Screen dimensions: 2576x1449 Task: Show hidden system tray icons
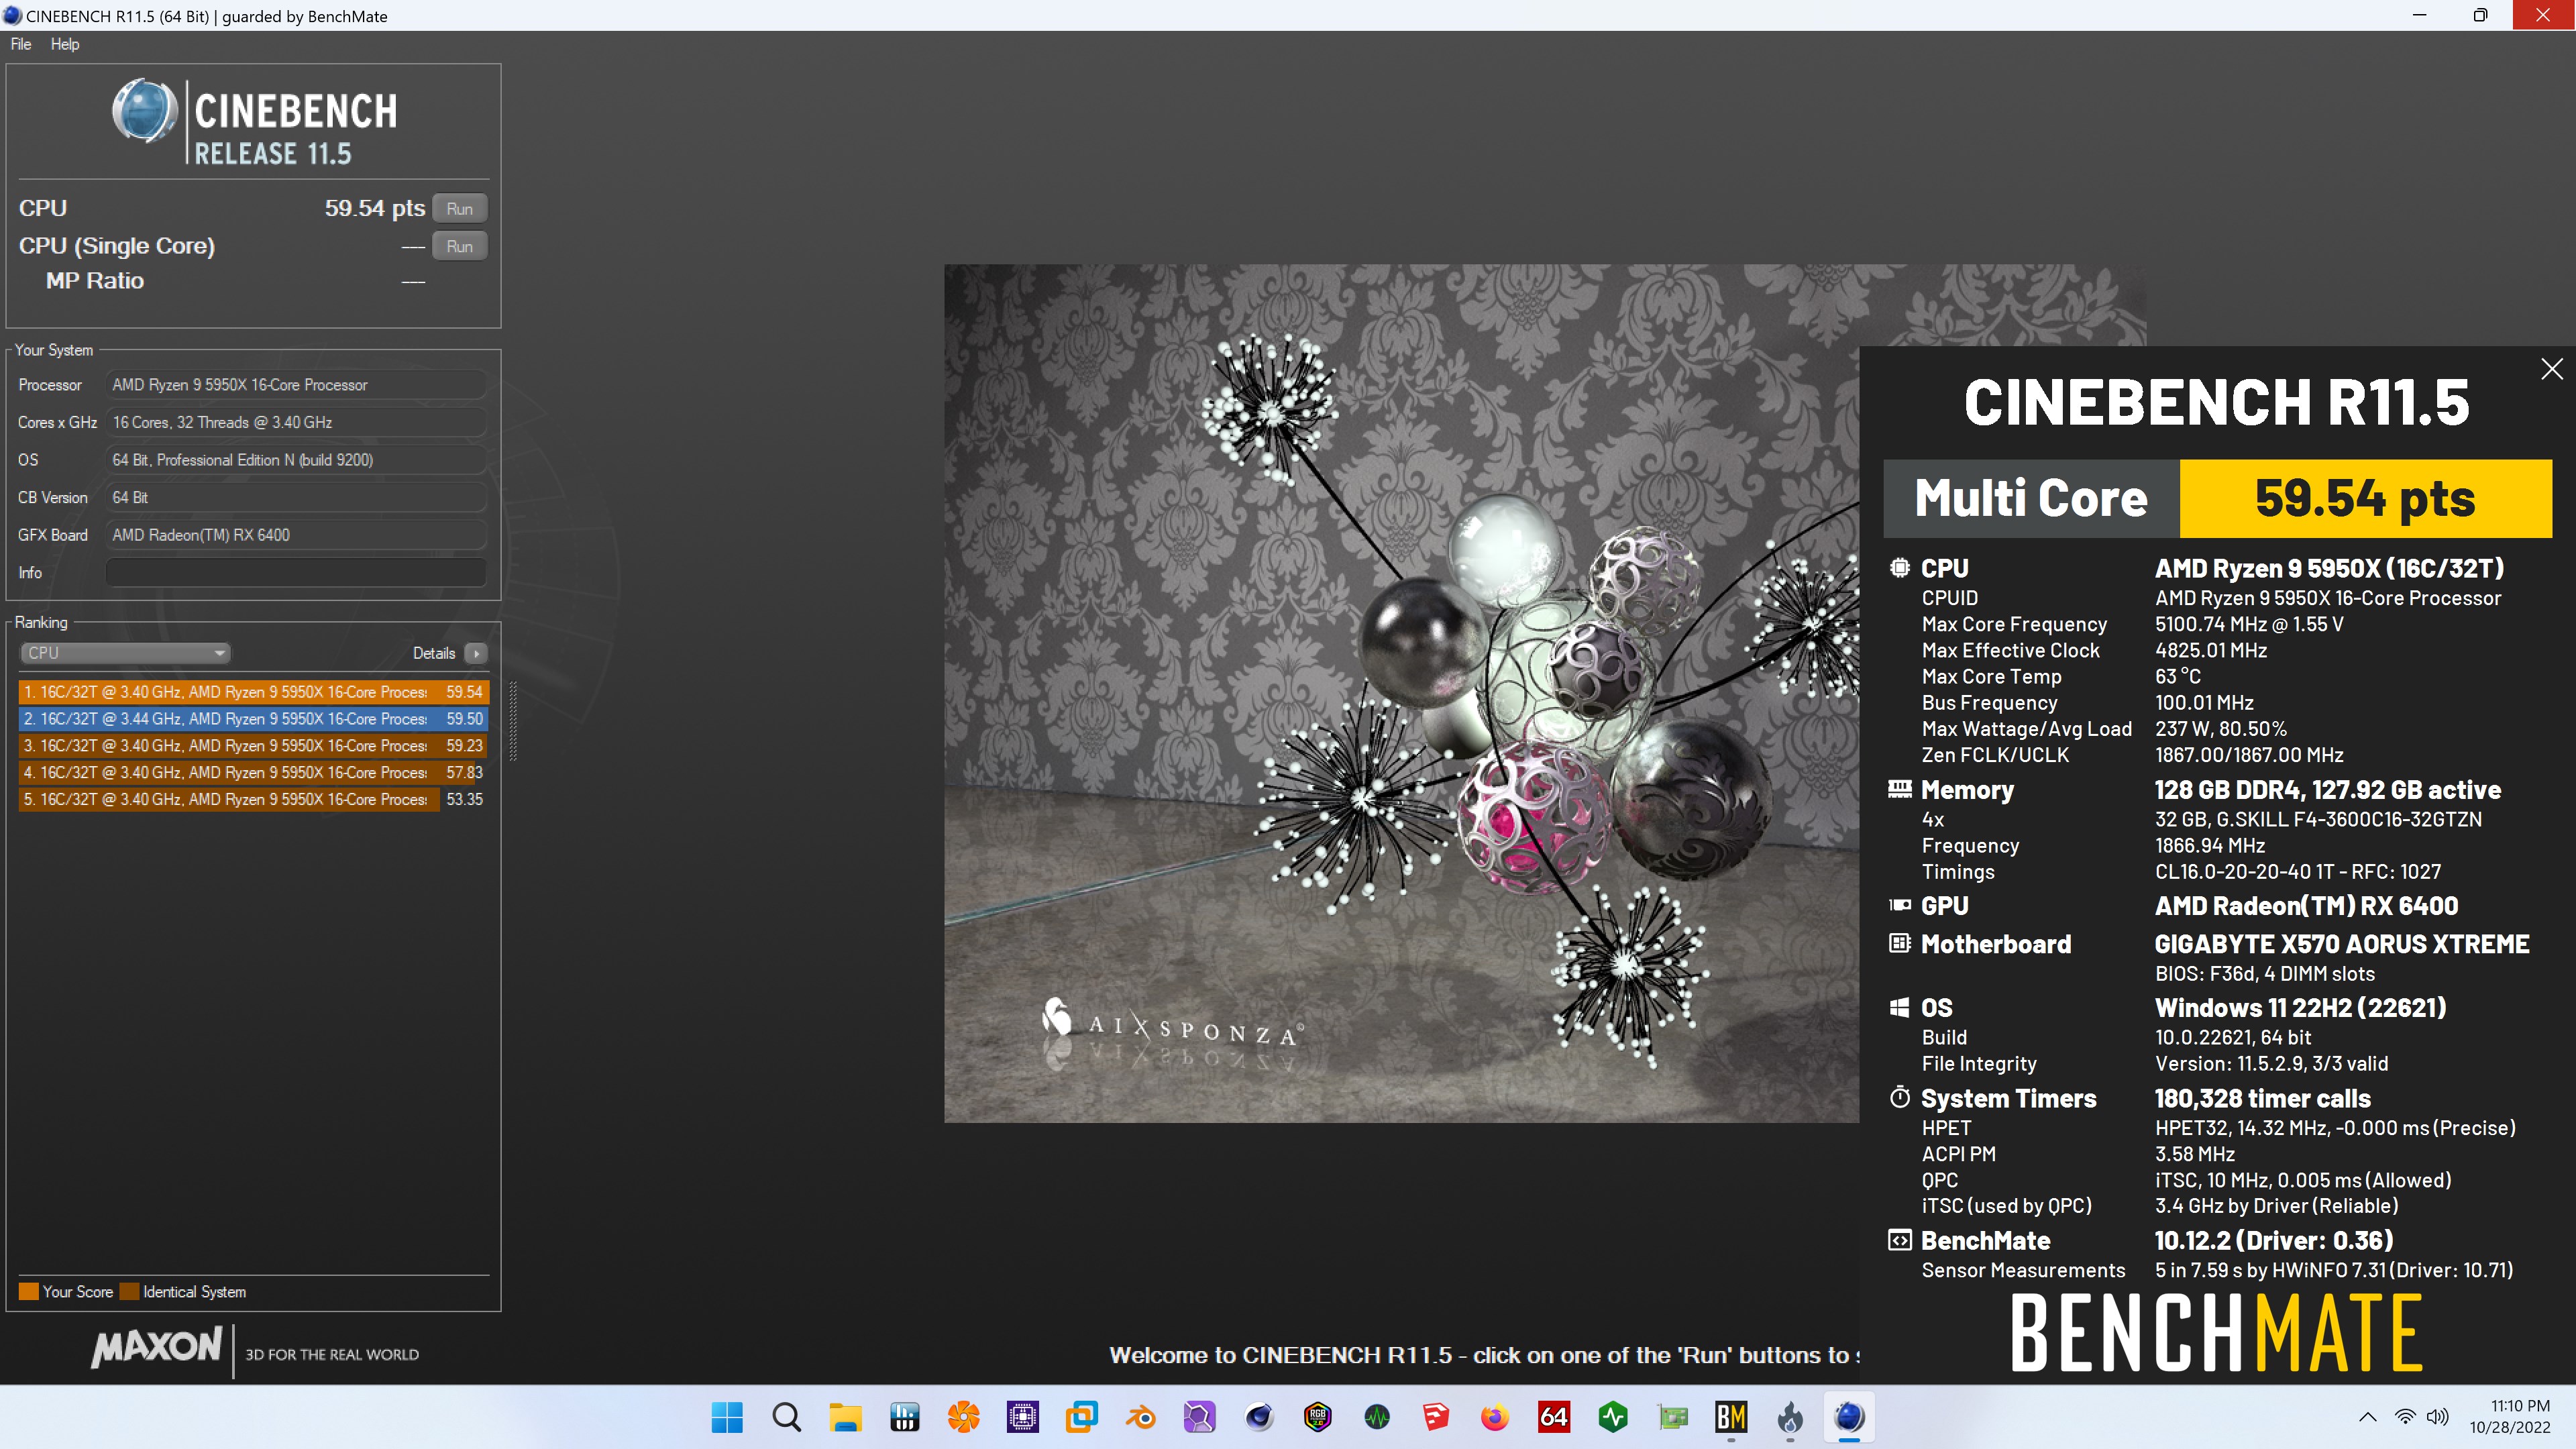[2367, 1416]
